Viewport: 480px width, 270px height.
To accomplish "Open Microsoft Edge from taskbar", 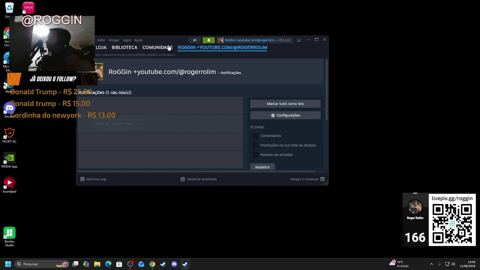I will 108,264.
